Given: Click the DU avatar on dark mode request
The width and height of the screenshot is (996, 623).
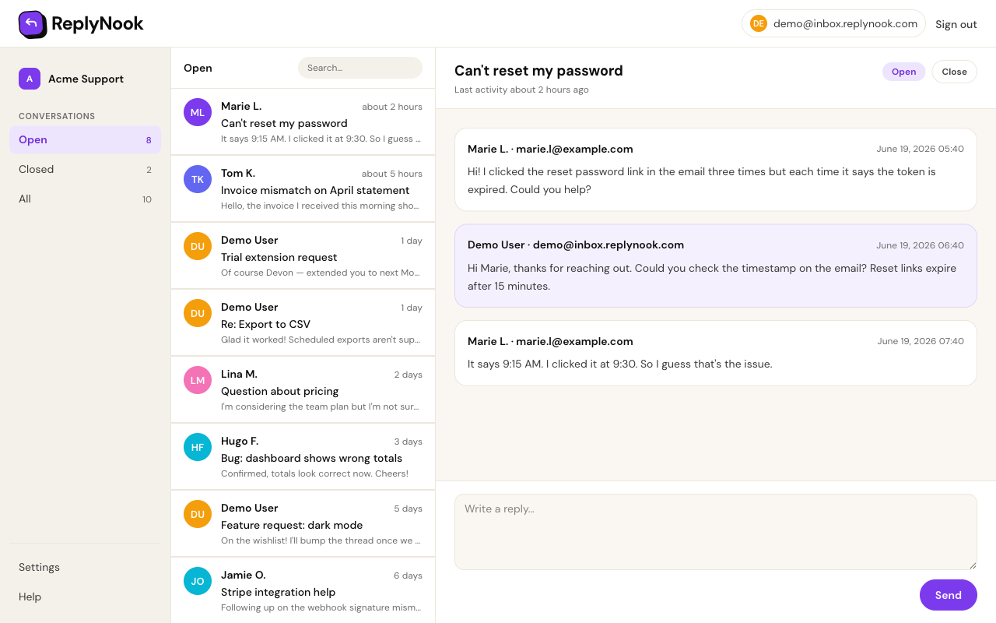Looking at the screenshot, I should coord(198,514).
